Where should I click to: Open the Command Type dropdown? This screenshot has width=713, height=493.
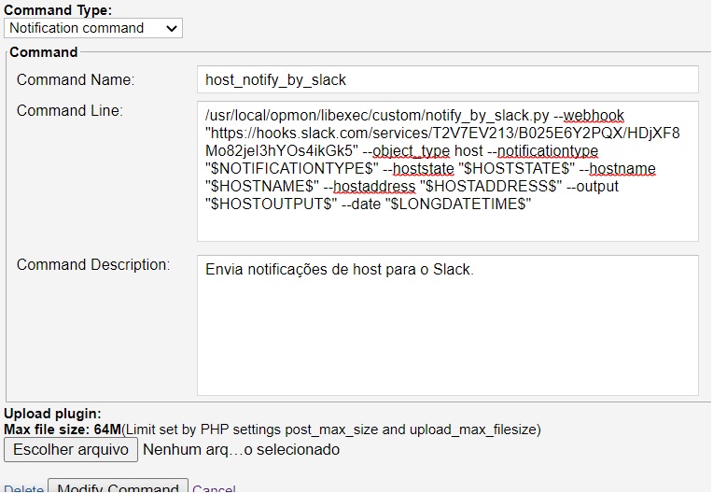click(92, 28)
